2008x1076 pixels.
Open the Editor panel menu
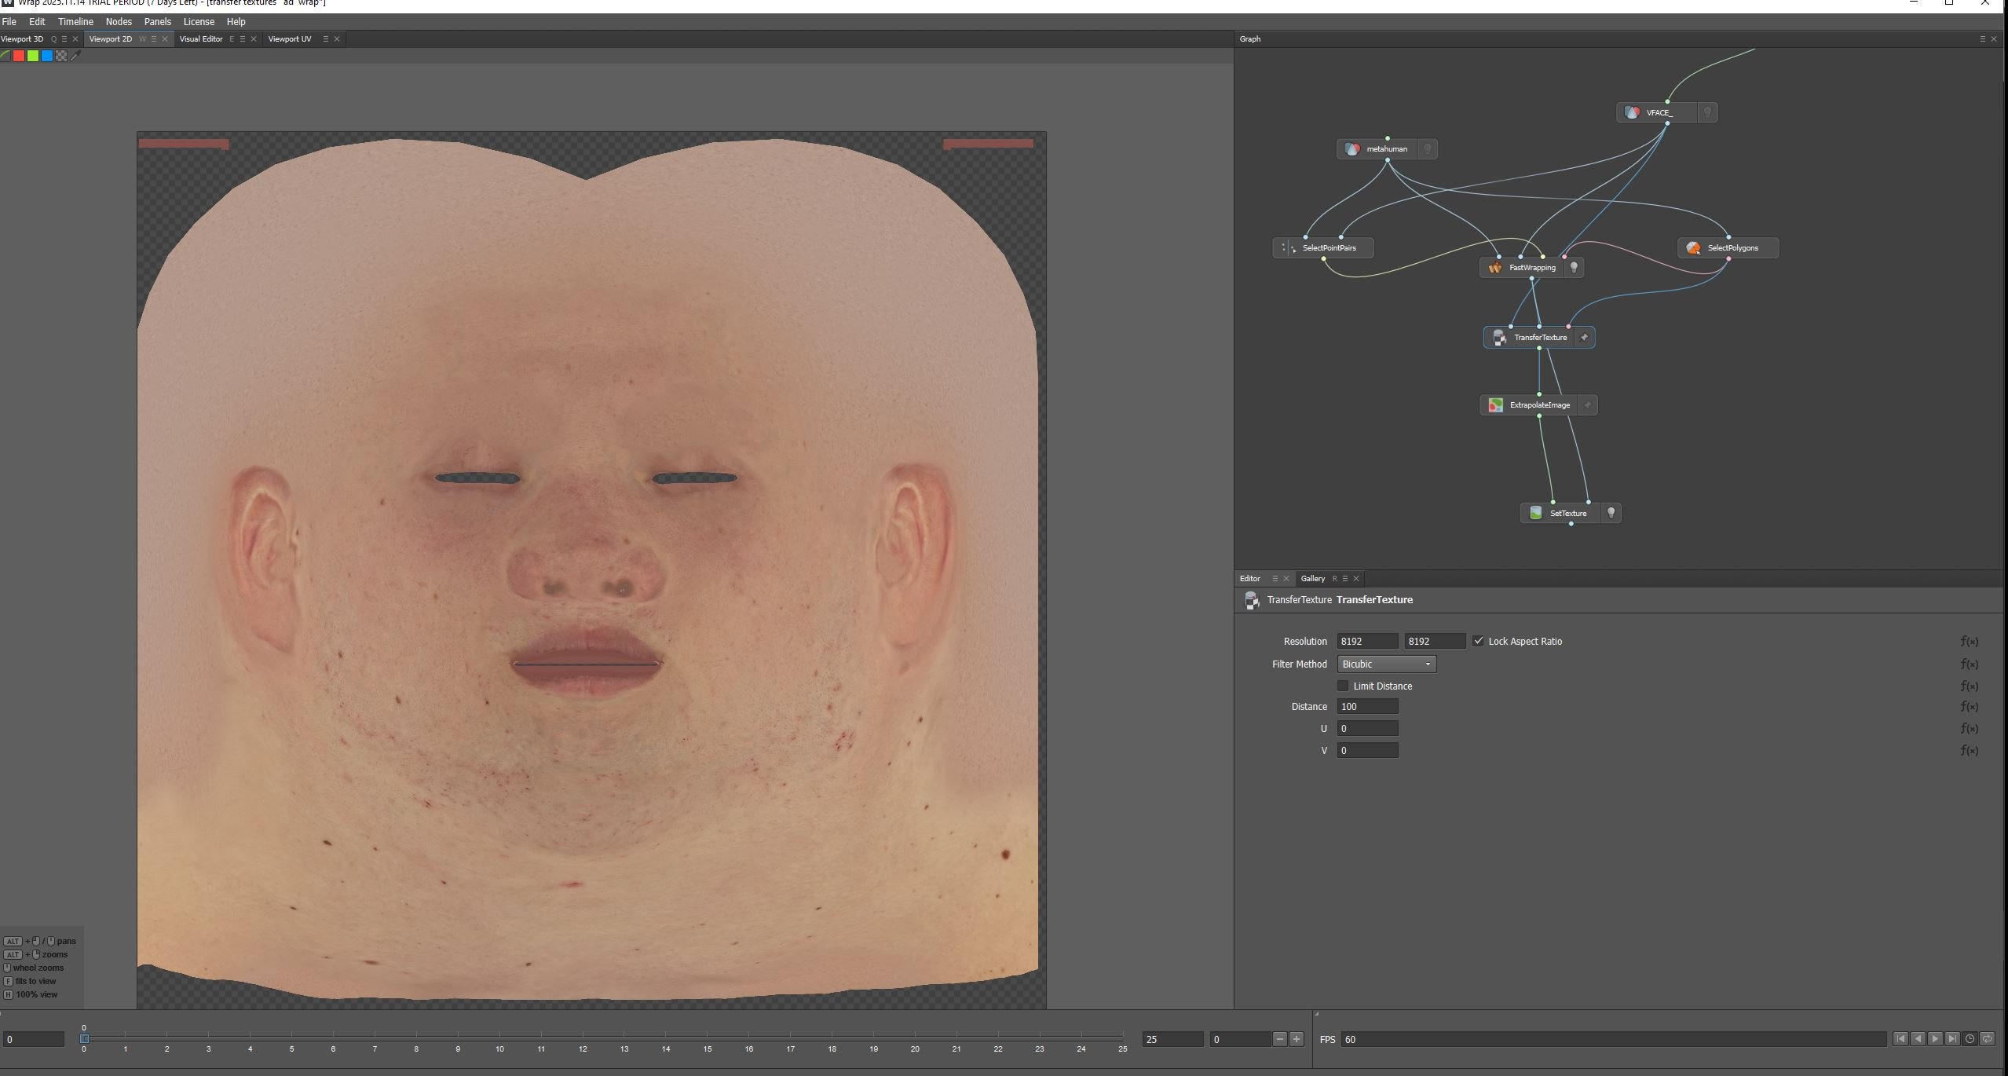1274,578
